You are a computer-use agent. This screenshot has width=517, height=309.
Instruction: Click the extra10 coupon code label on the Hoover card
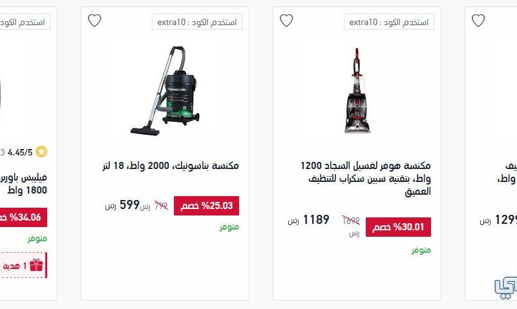pos(389,22)
